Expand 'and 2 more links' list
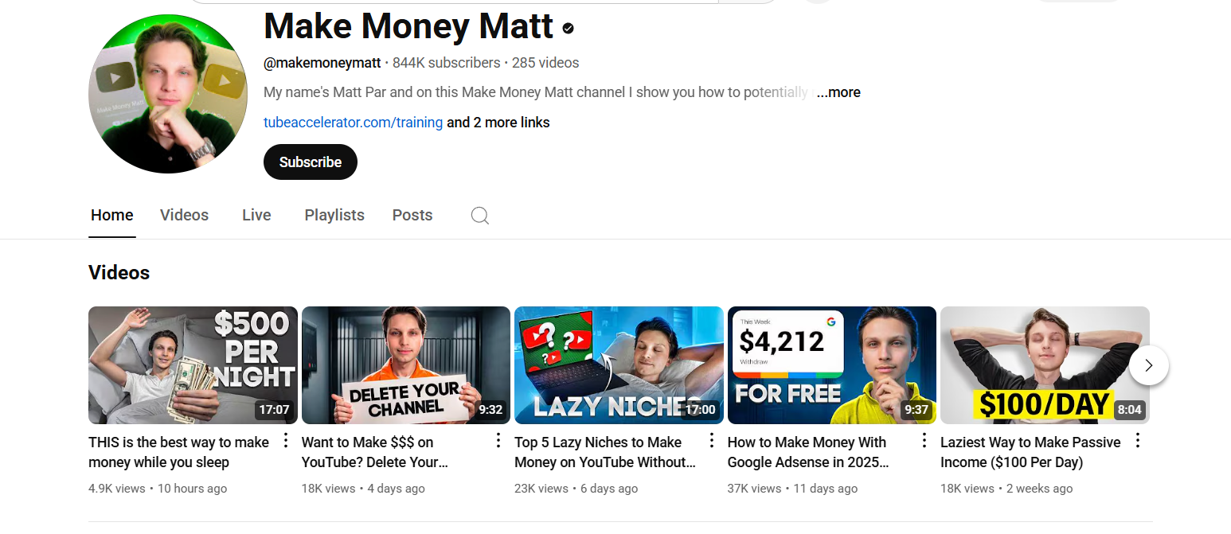The width and height of the screenshot is (1231, 534). point(498,123)
